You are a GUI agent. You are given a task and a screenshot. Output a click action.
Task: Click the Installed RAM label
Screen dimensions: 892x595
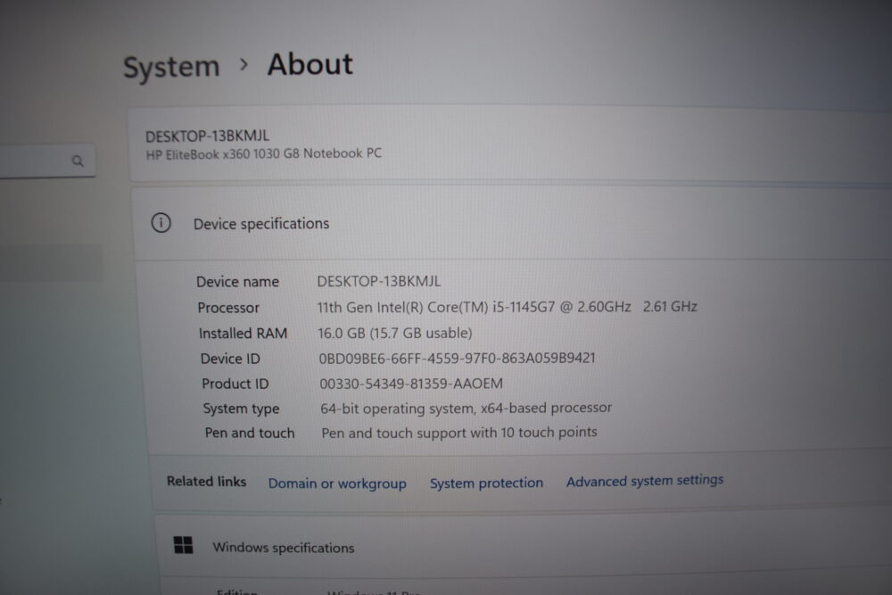tap(243, 334)
